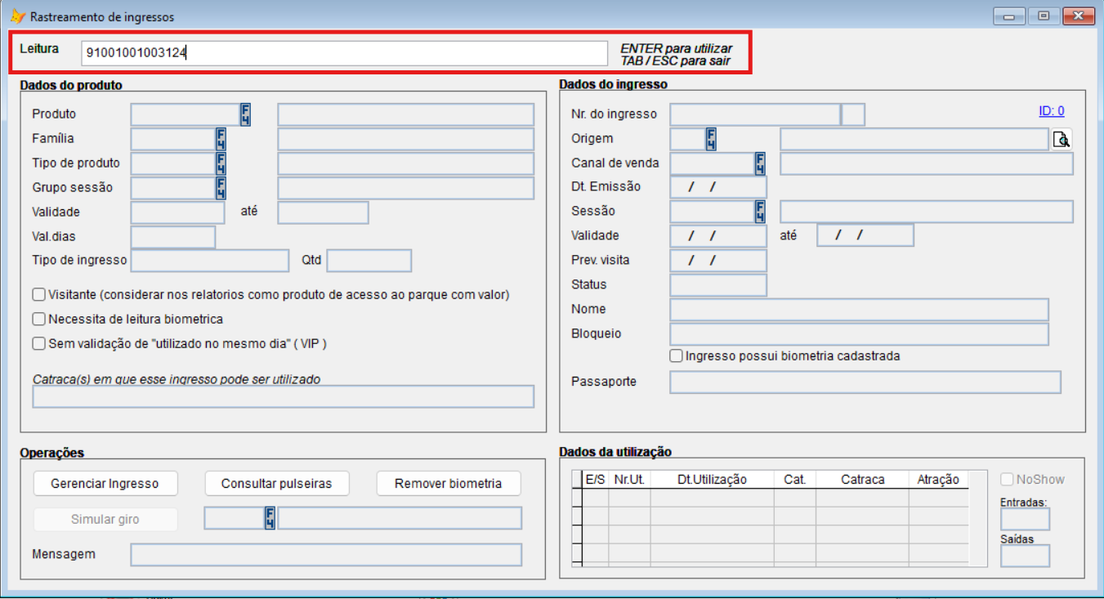Click the Remover biometria button
Image resolution: width=1104 pixels, height=599 pixels.
[x=448, y=484]
